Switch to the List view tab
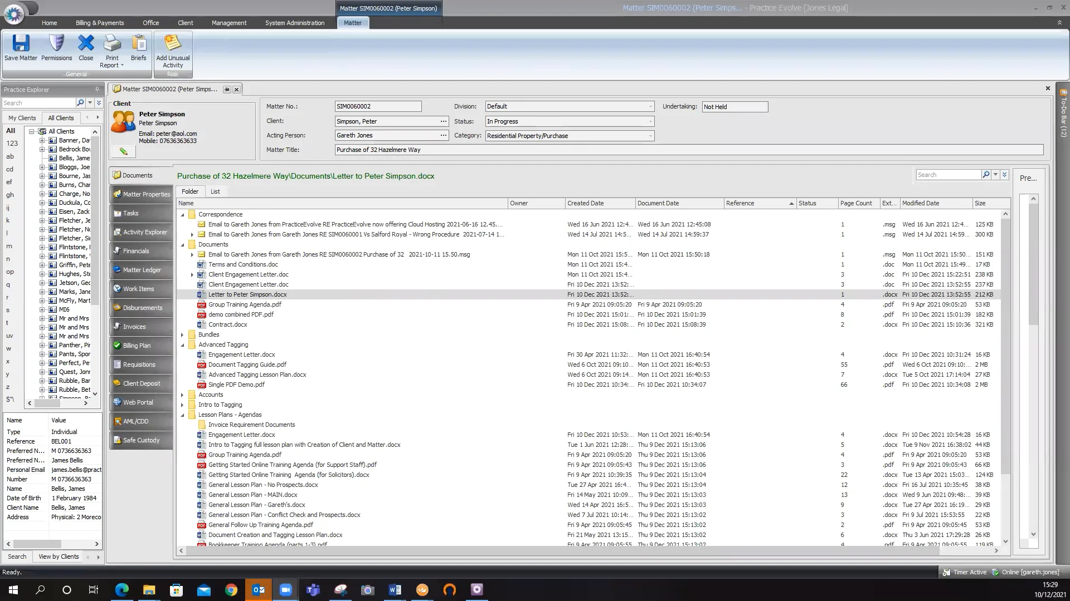 (215, 191)
